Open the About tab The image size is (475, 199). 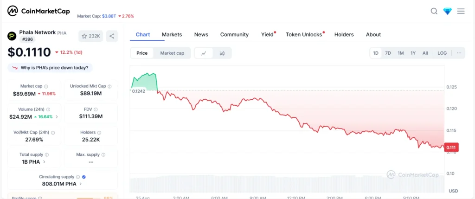point(373,34)
